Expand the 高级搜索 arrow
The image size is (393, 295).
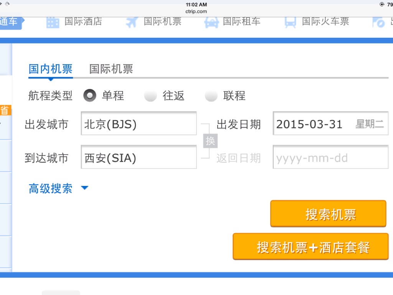click(x=85, y=188)
